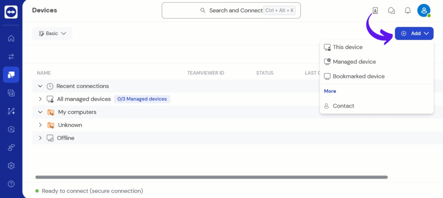Open the notifications bell icon

coord(408,11)
